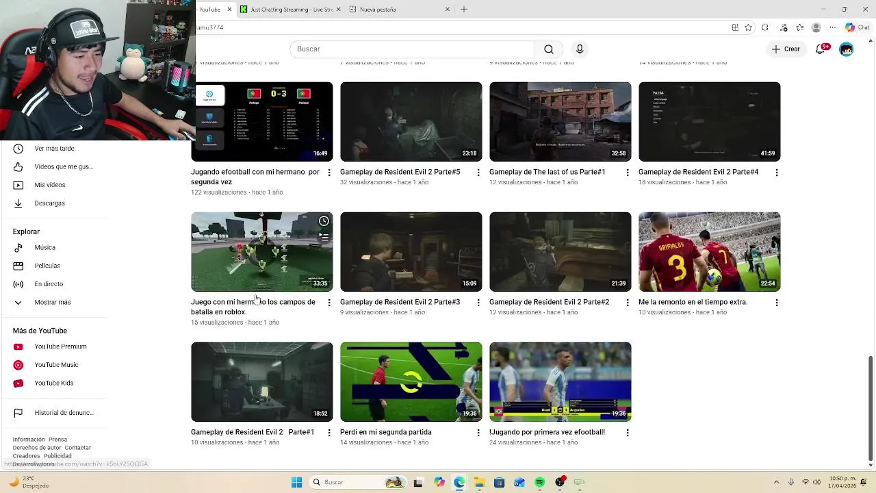Viewport: 876px width, 493px height.
Task: Activate voice search microphone icon
Action: coord(580,49)
